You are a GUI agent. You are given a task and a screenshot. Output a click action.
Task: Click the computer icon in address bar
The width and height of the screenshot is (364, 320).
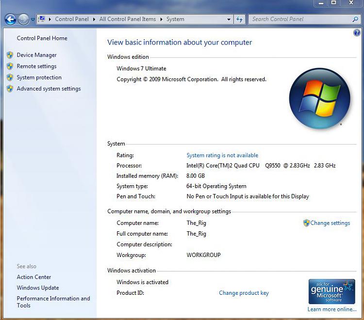(42, 19)
